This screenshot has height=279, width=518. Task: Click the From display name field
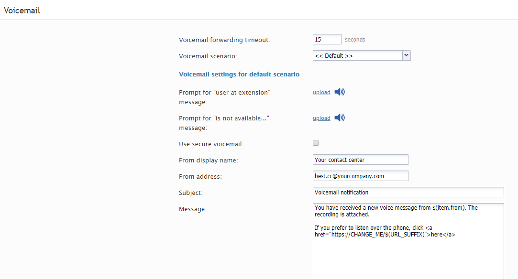(361, 160)
